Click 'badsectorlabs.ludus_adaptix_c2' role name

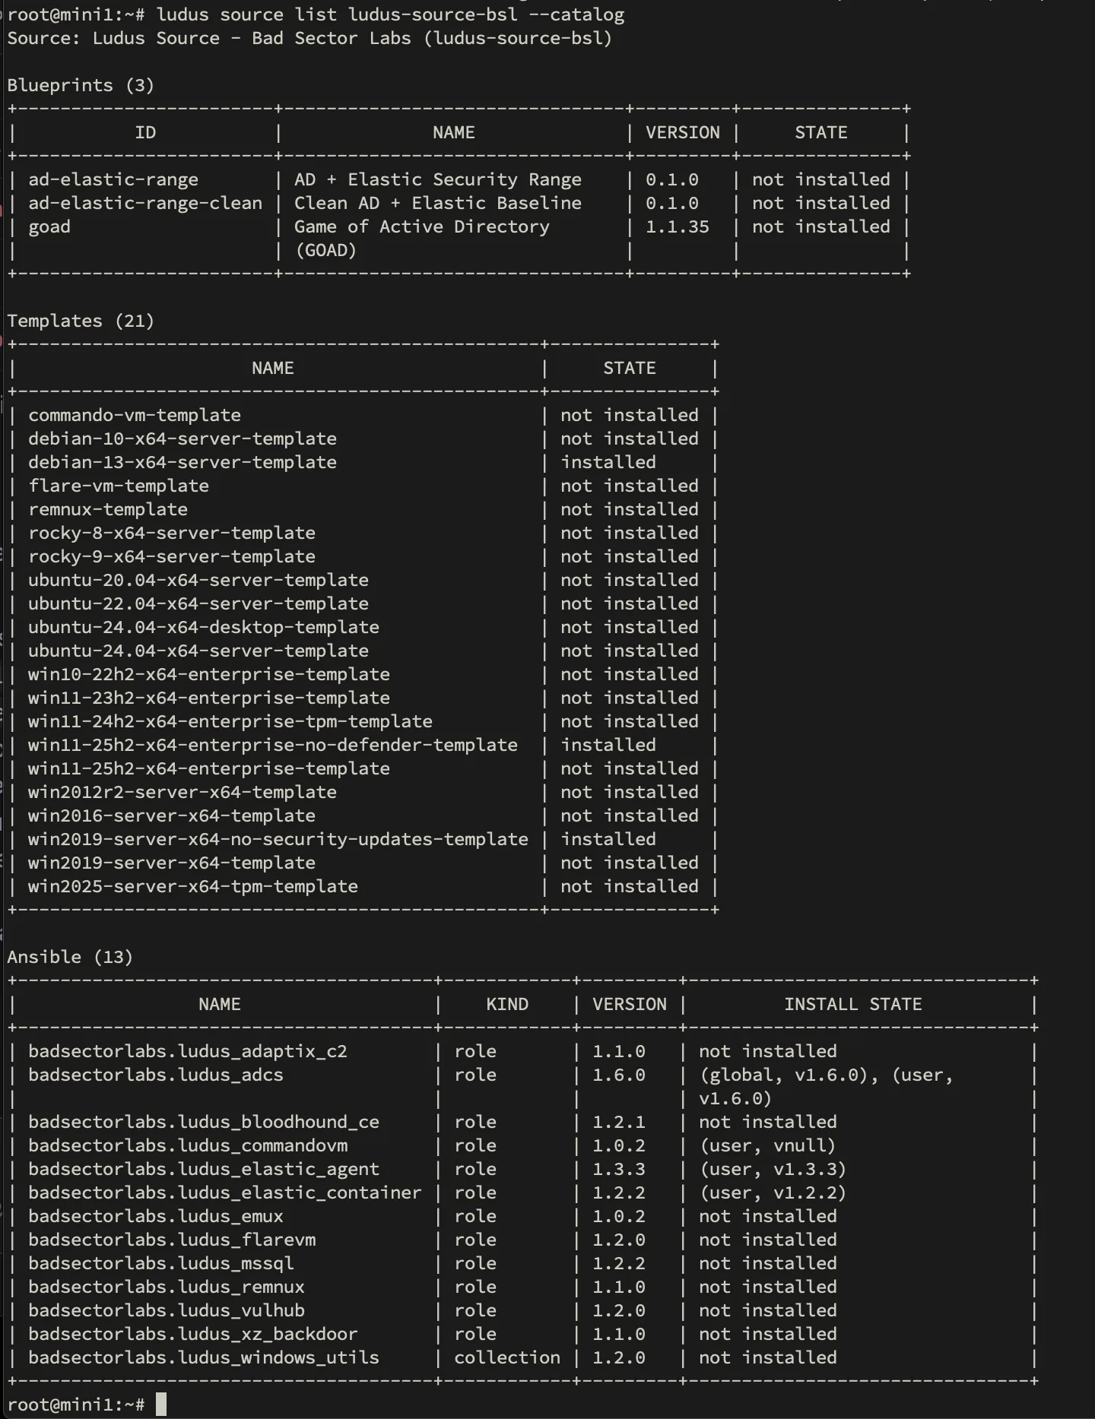pyautogui.click(x=188, y=1052)
